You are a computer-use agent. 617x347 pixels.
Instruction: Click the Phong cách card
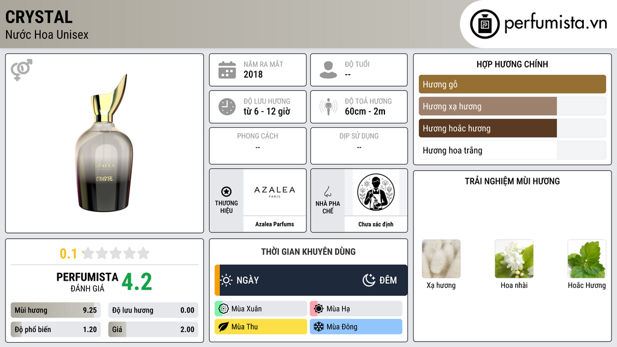tap(258, 146)
